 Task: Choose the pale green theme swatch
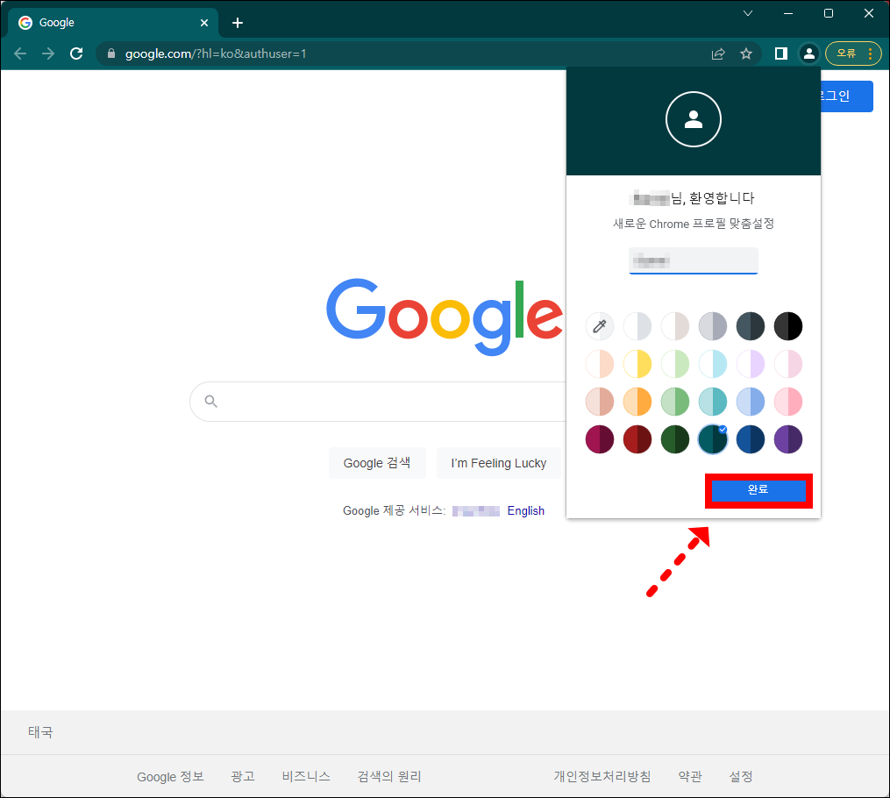click(x=675, y=364)
